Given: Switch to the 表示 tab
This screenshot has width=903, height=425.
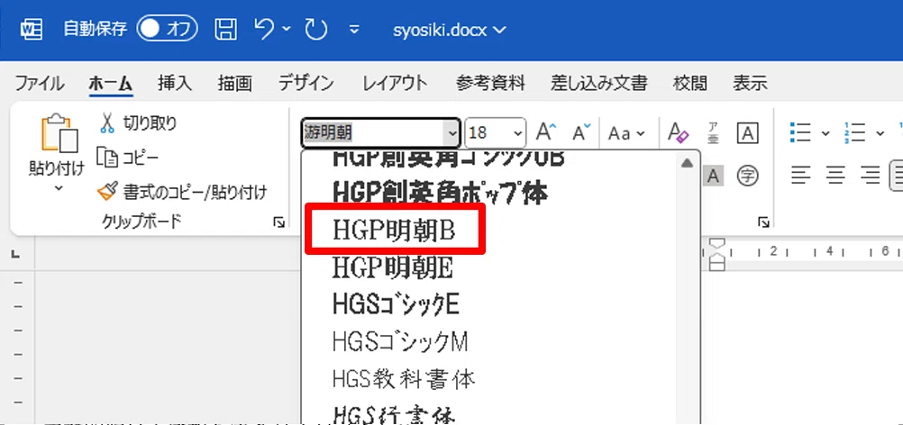Looking at the screenshot, I should coord(751,84).
